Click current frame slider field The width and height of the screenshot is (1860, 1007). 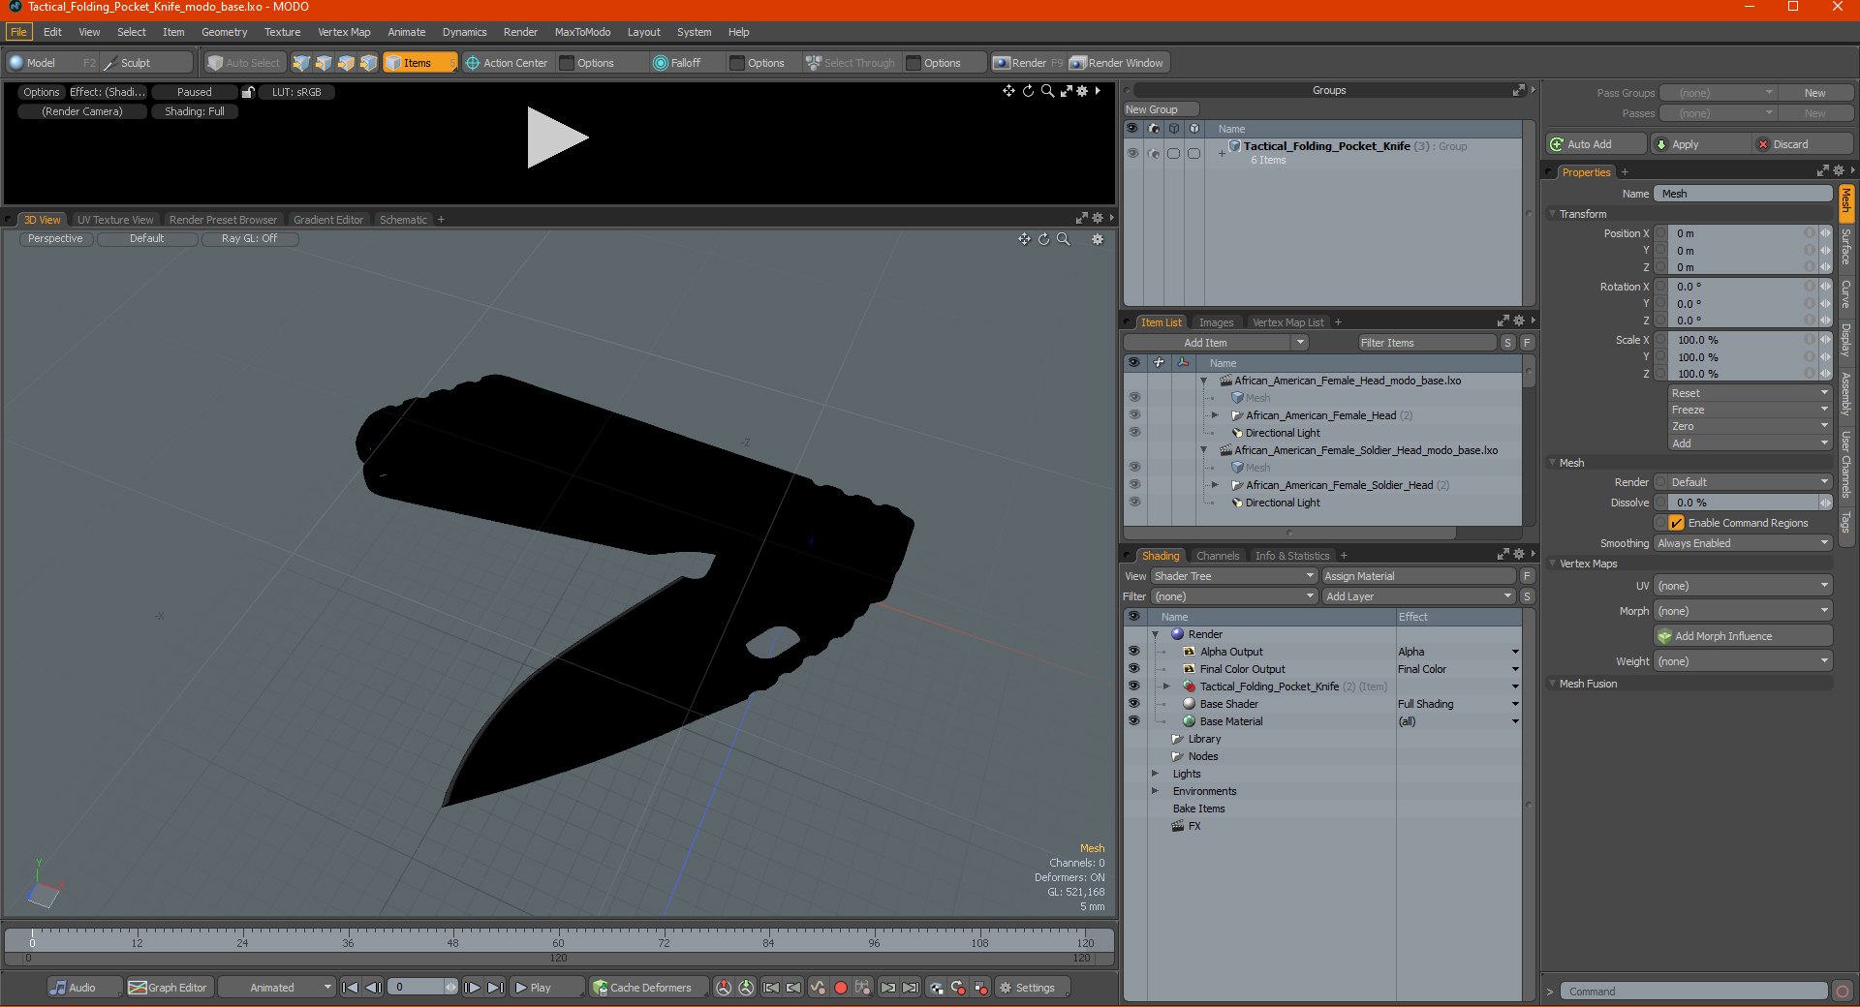[x=422, y=988]
